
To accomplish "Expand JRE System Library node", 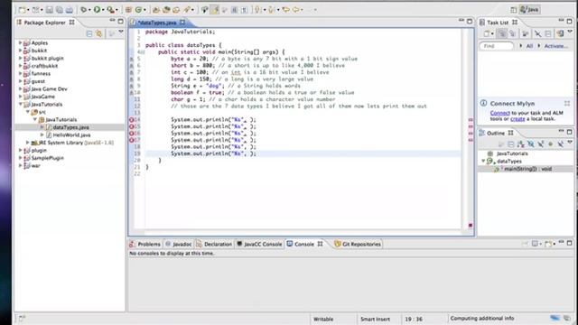I will point(28,143).
